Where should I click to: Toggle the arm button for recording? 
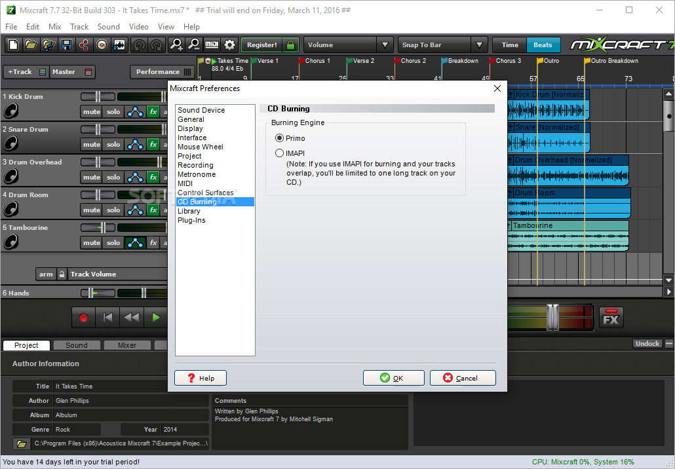coord(46,274)
